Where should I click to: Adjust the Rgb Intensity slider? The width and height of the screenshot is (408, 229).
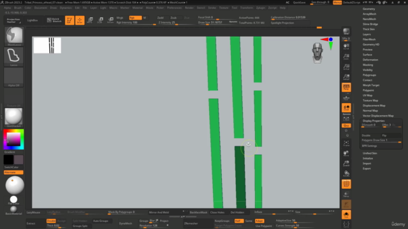pyautogui.click(x=136, y=23)
